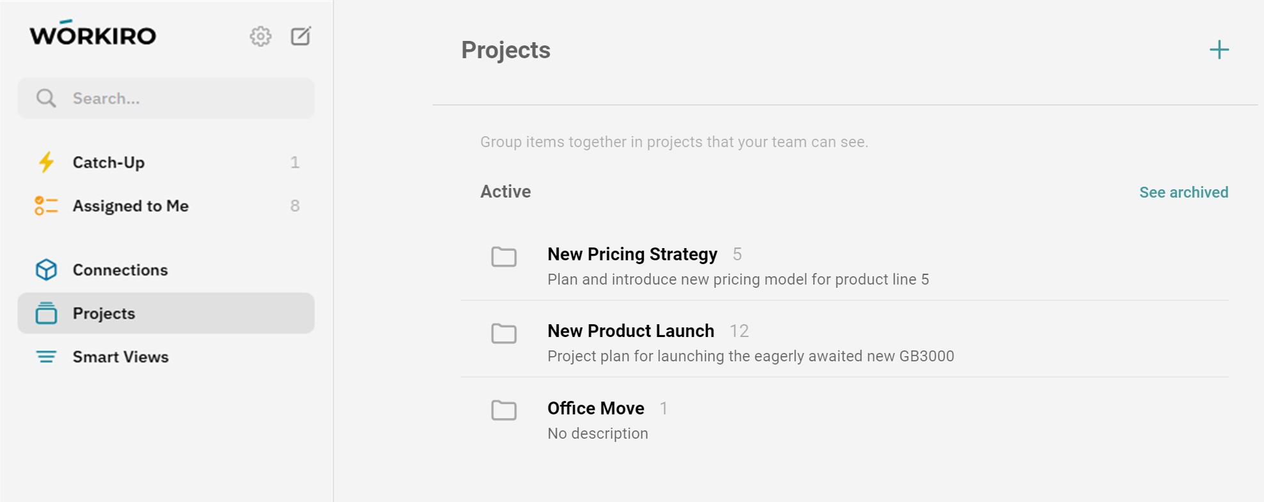The image size is (1264, 502).
Task: Open the New Pricing Strategy project
Action: 632,255
